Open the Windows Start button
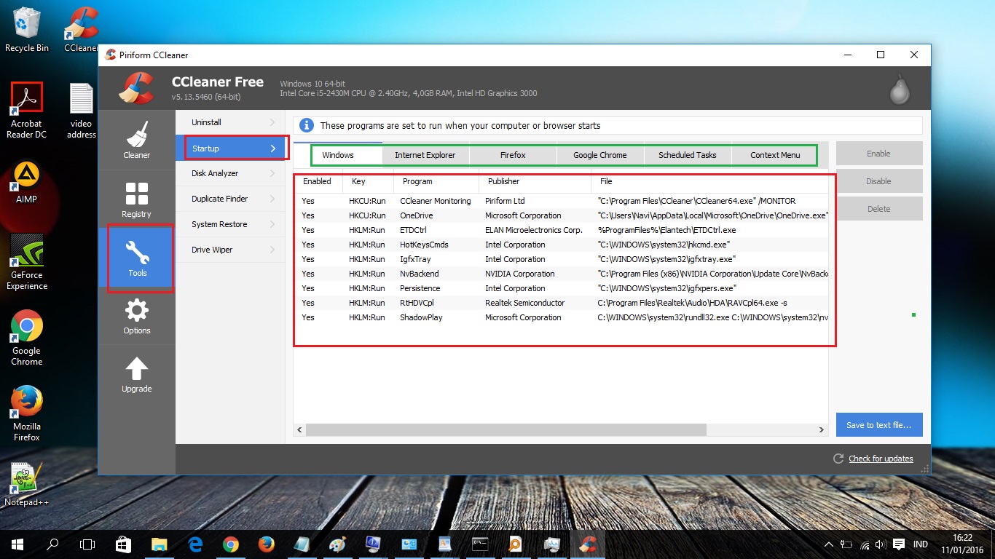This screenshot has height=559, width=995. coord(17,544)
